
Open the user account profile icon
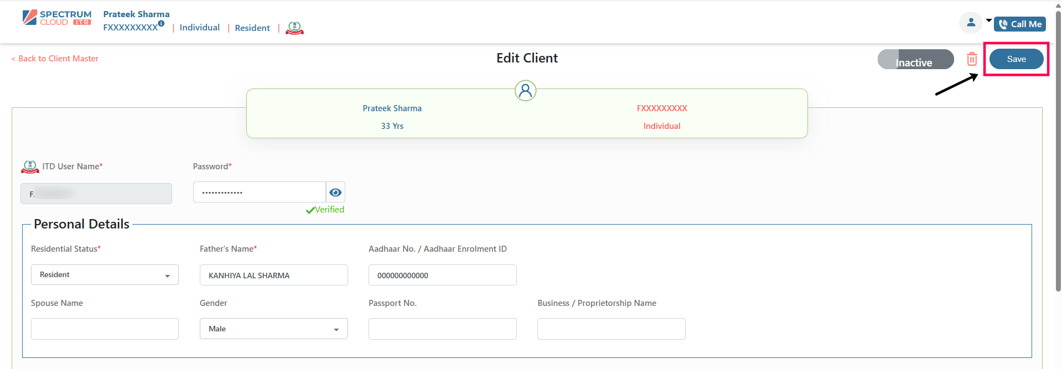tap(971, 23)
